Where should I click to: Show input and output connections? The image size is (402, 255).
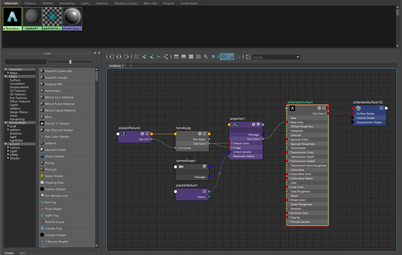(x=119, y=57)
